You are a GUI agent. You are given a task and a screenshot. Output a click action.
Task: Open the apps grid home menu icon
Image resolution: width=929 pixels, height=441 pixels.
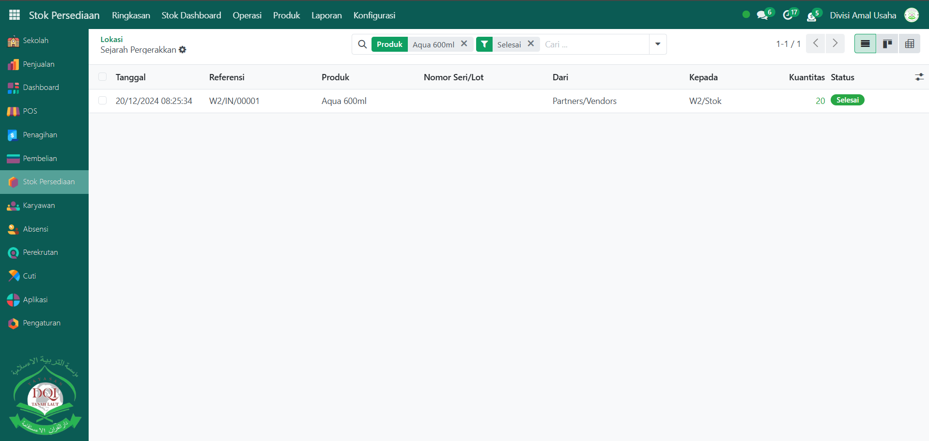pos(15,15)
